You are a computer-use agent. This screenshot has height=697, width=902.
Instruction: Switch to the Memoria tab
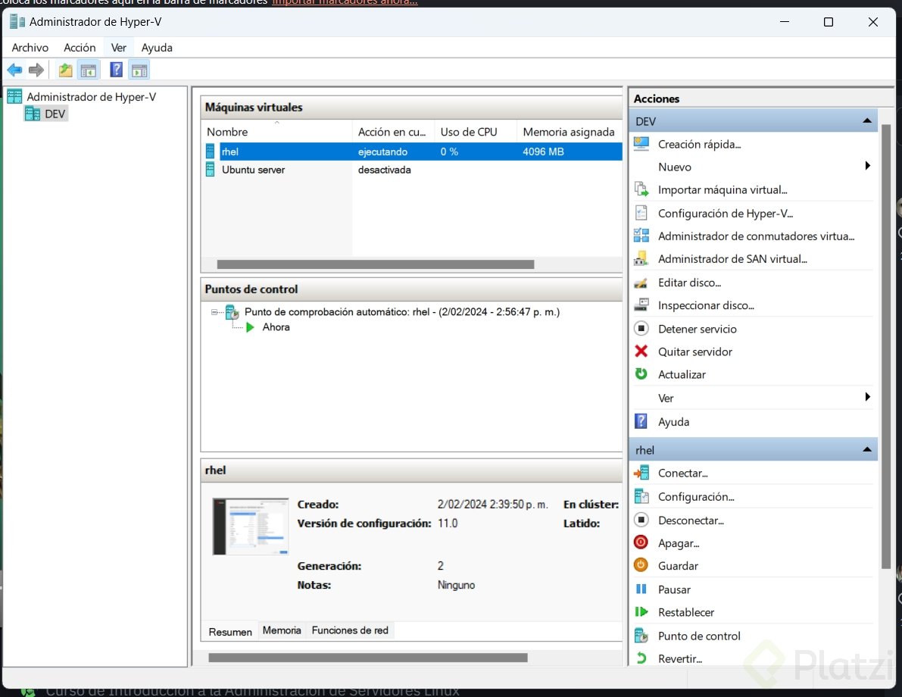(x=282, y=630)
